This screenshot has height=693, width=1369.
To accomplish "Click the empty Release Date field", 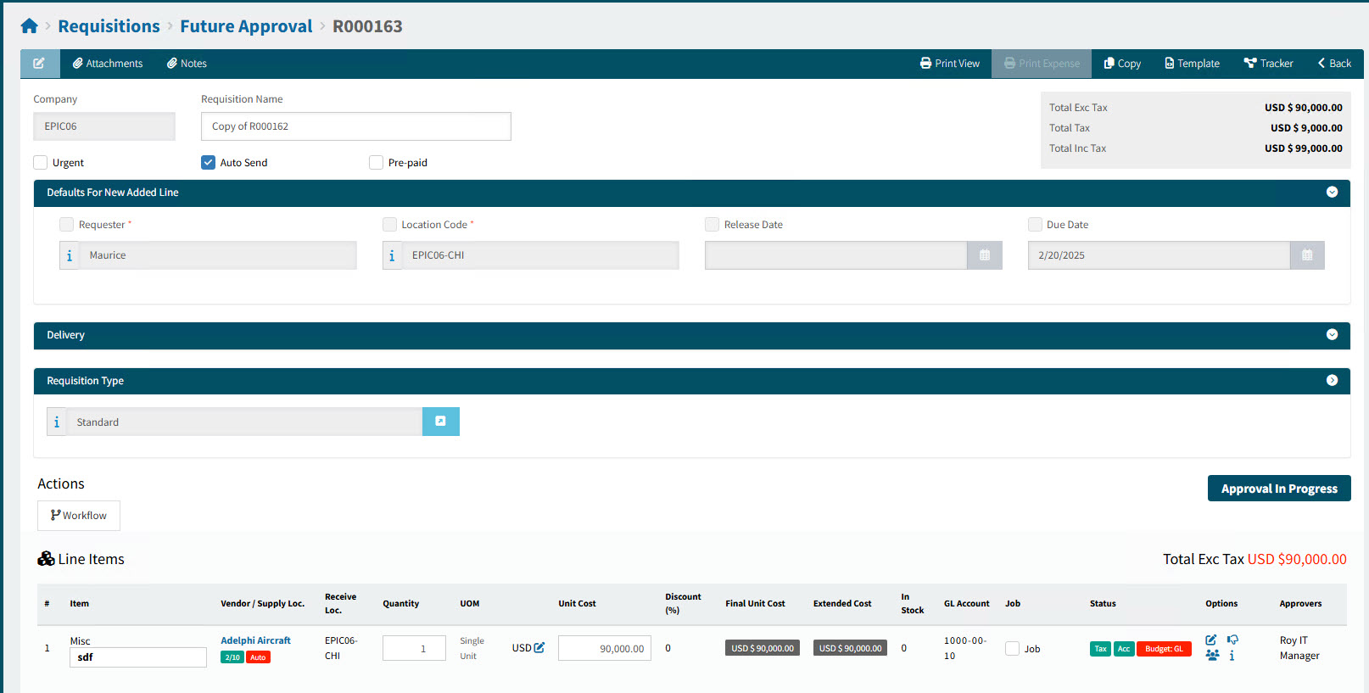I will [835, 255].
